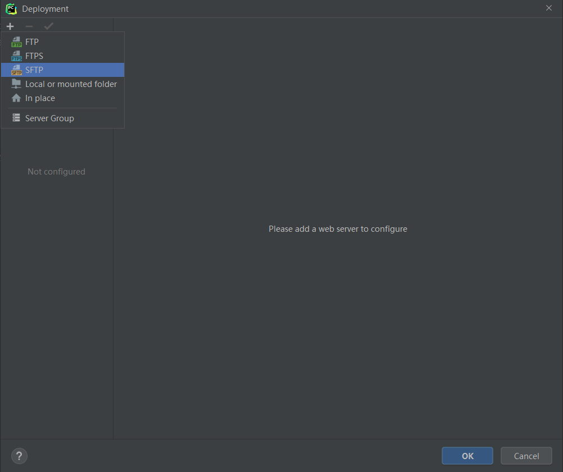Click the minus Remove server icon
Viewport: 563px width, 472px height.
[x=29, y=26]
